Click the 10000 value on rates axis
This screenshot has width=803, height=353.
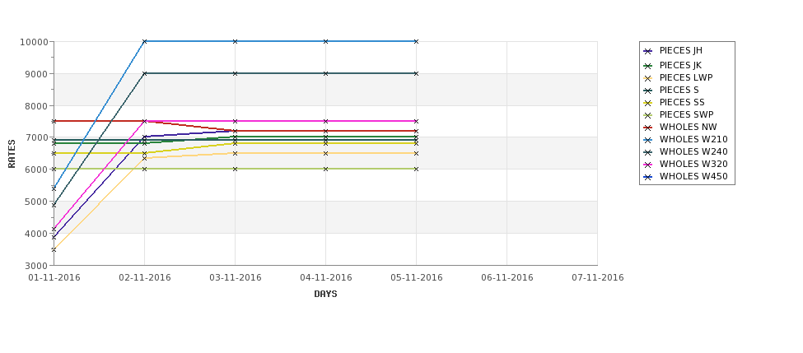pyautogui.click(x=34, y=42)
